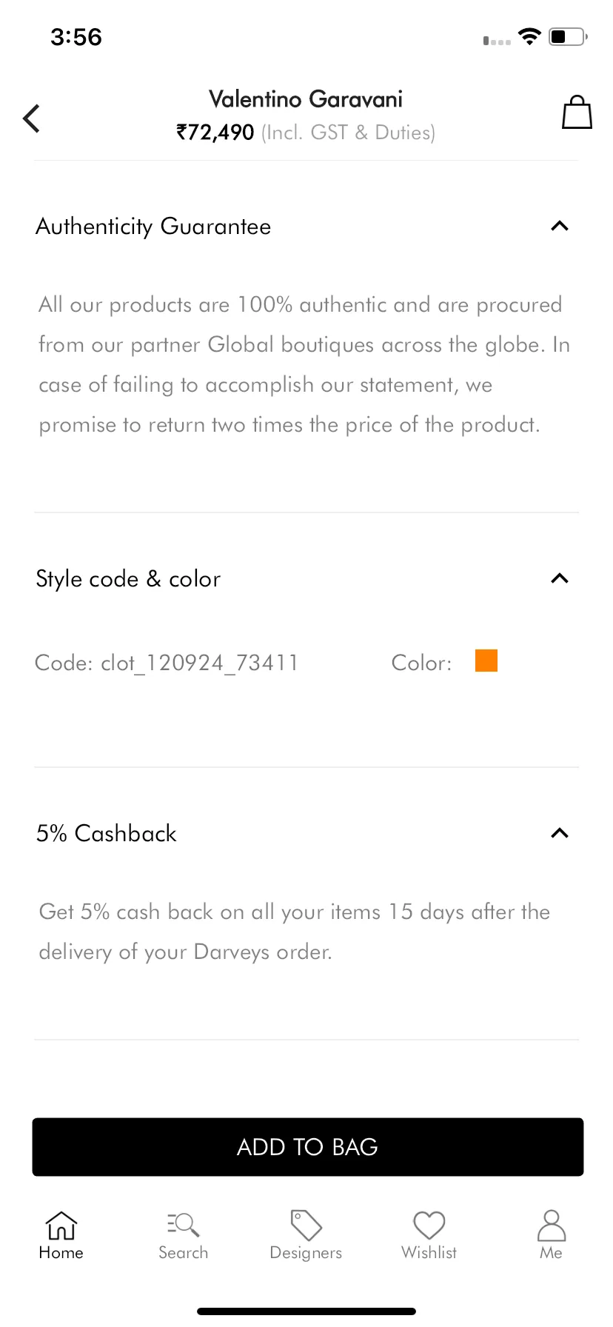Viewport: 613px width, 1327px height.
Task: Tap the ADD TO BAG button
Action: tap(308, 1147)
